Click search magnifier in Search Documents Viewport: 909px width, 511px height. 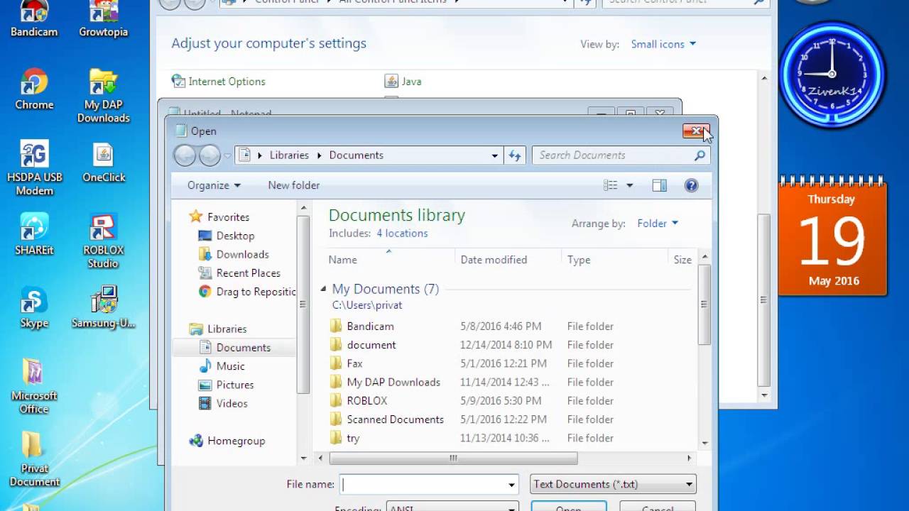point(700,155)
